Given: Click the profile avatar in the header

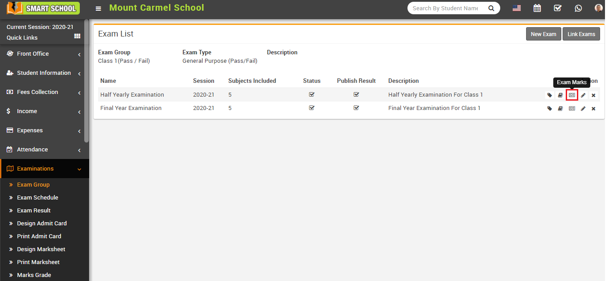Looking at the screenshot, I should (x=598, y=8).
